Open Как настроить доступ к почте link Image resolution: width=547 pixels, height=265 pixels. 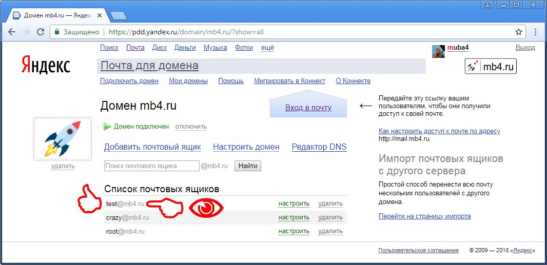click(439, 131)
